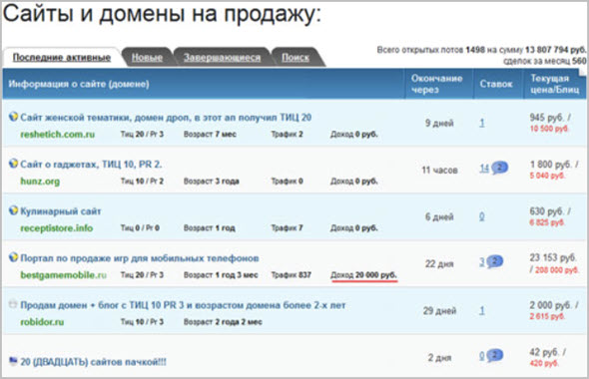Open the bid count 0 for 20 сайтов пачкой
589x379 pixels.
[482, 355]
